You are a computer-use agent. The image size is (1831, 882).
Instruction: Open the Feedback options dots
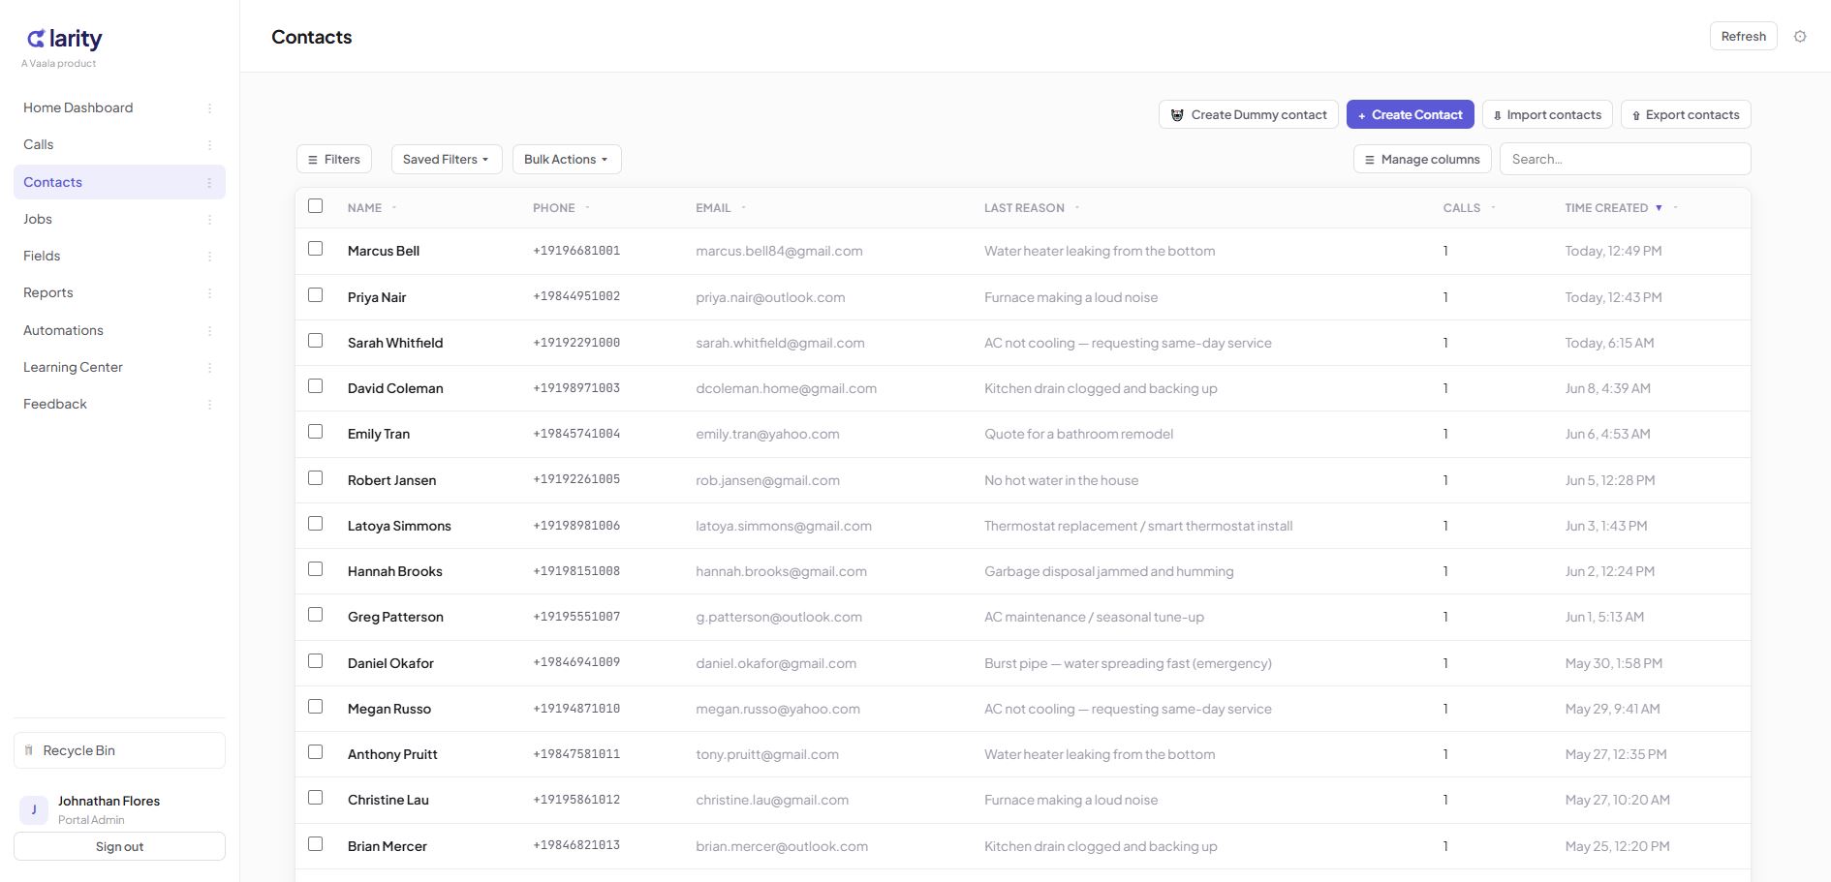click(209, 405)
